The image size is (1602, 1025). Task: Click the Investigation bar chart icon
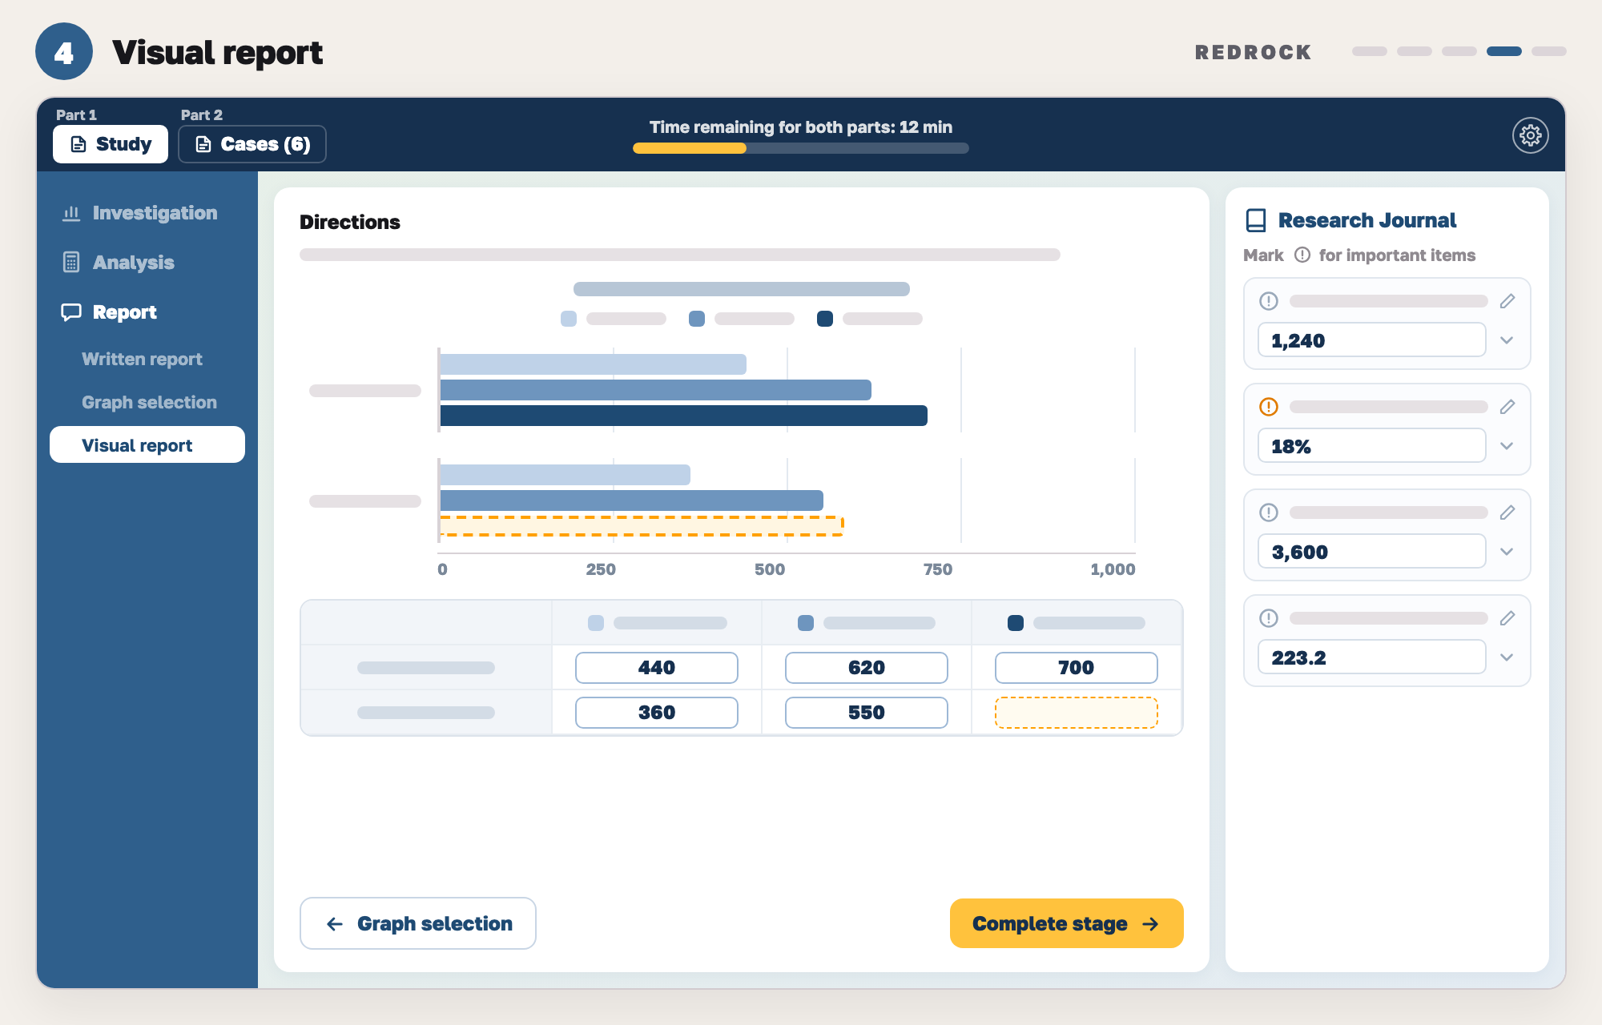click(x=71, y=213)
